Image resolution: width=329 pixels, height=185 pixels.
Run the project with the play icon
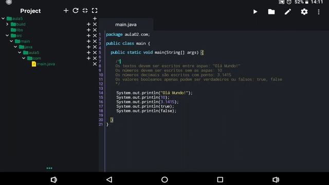255,12
